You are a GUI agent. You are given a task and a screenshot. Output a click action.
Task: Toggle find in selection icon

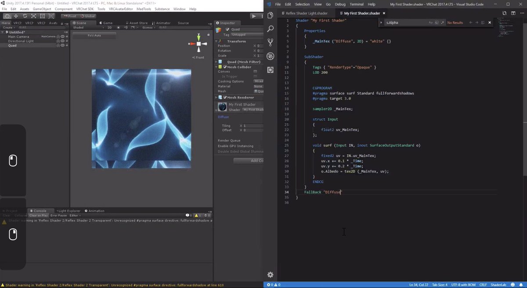483,22
